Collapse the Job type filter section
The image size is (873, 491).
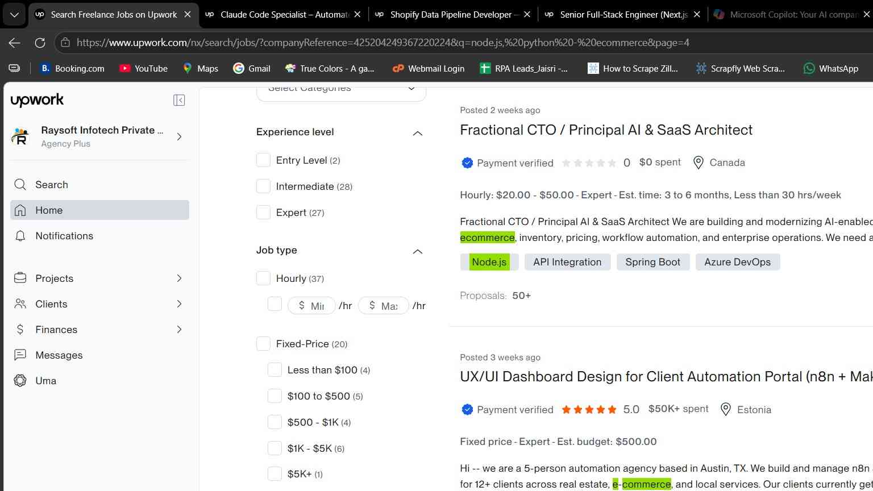click(x=417, y=251)
